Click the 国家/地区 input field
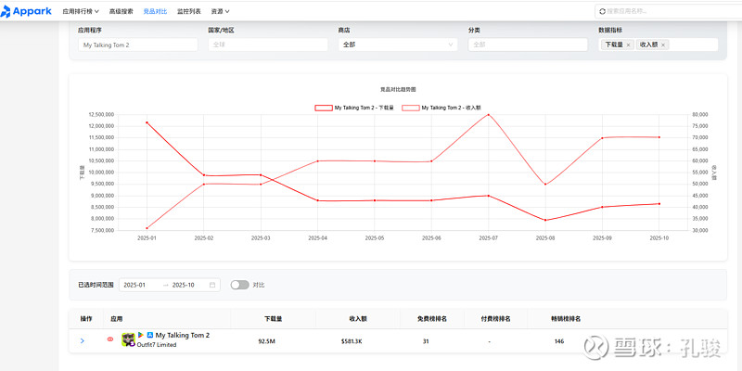 (268, 45)
